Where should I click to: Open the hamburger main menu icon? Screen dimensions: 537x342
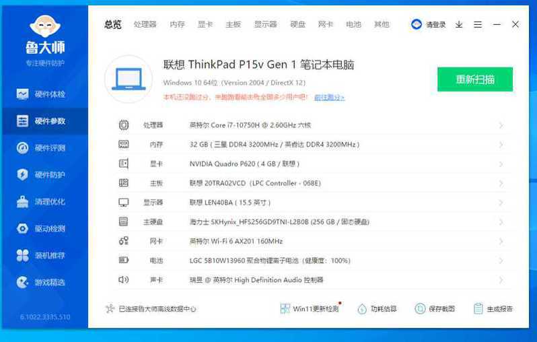[x=478, y=24]
